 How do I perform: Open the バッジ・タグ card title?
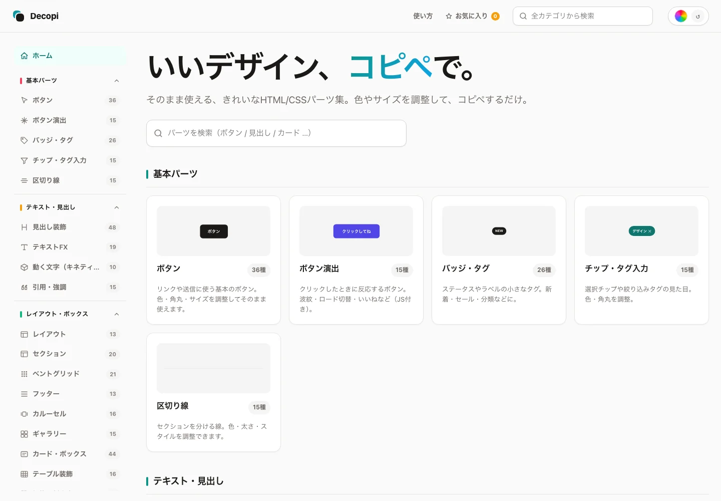coord(466,269)
